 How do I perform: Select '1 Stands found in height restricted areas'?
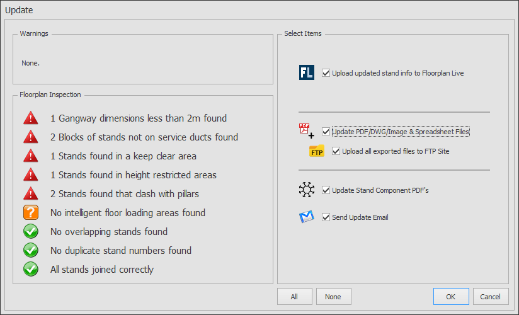click(134, 175)
